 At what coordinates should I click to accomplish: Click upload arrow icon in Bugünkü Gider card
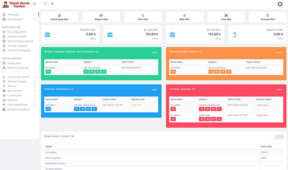[x=235, y=34]
